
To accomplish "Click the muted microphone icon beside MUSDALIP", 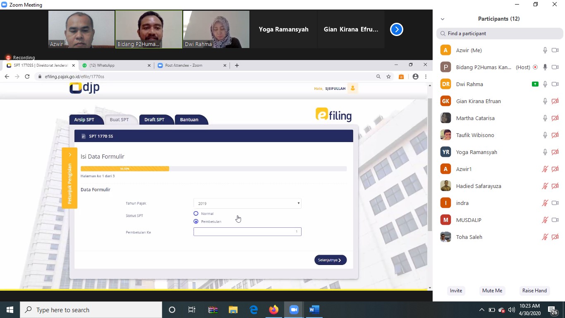I will click(545, 220).
